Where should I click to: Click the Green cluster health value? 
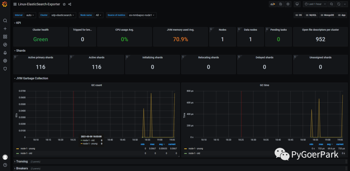coord(41,39)
